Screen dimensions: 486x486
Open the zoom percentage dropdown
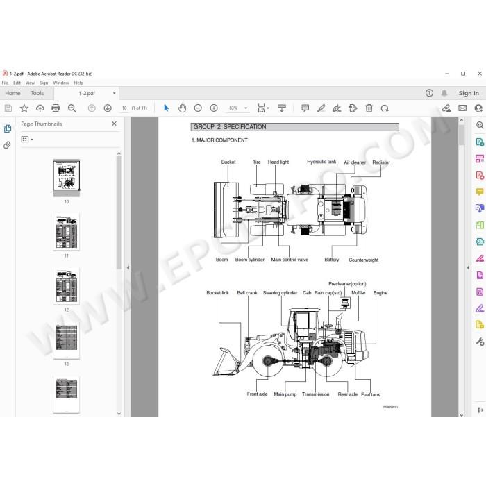tap(246, 108)
